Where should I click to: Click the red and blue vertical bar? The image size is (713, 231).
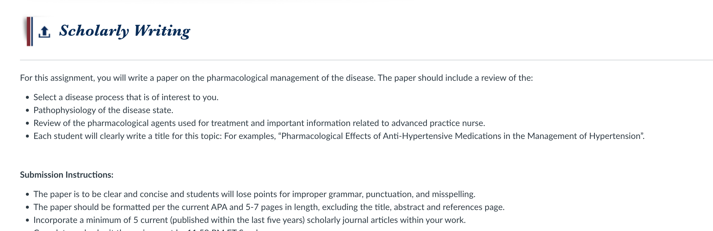[x=30, y=31]
